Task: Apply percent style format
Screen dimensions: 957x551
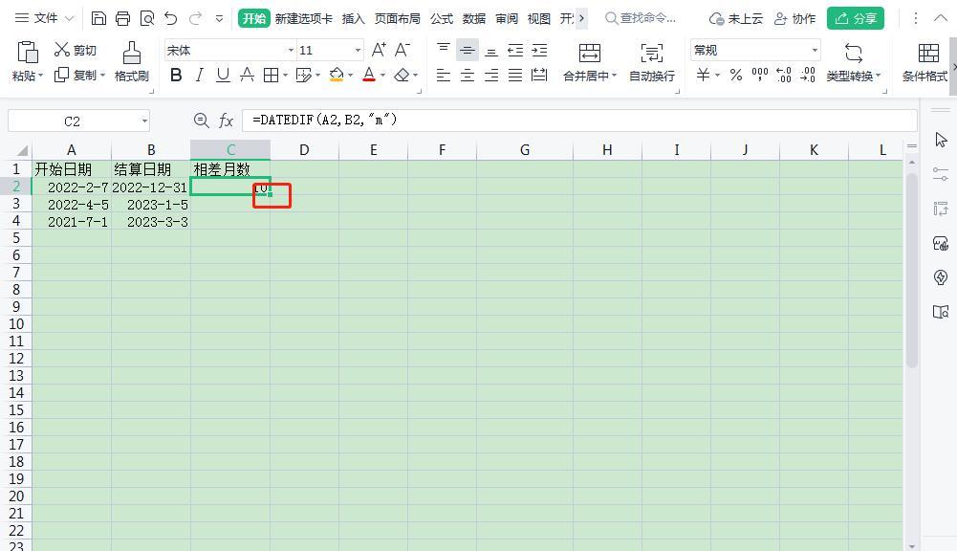Action: [736, 76]
